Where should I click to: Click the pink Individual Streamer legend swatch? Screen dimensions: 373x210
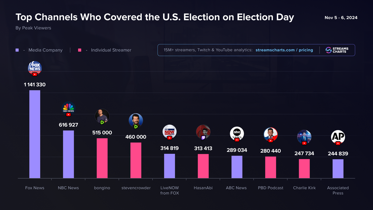tap(80, 50)
